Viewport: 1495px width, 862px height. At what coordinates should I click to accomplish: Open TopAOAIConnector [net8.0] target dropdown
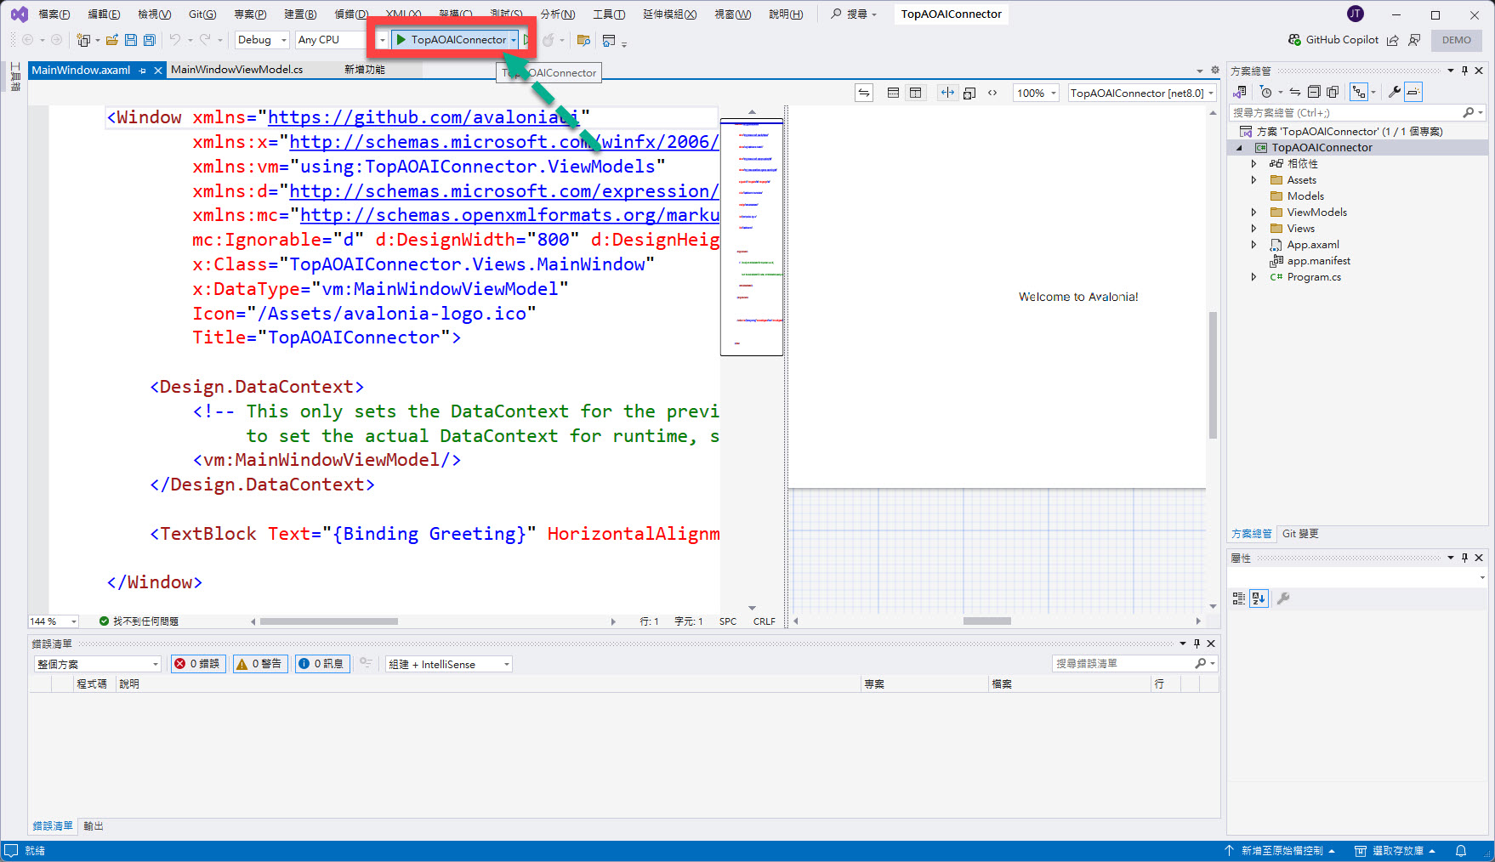tap(1142, 93)
